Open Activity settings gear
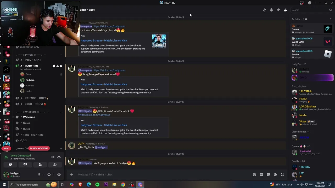 tap(306, 19)
